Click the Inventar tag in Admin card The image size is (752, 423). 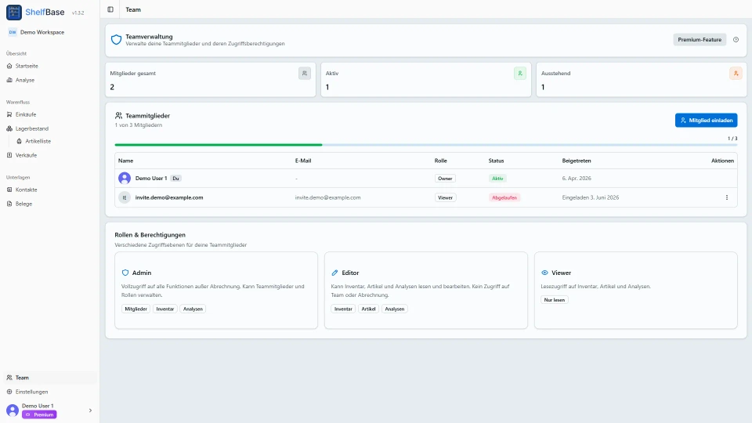point(165,309)
